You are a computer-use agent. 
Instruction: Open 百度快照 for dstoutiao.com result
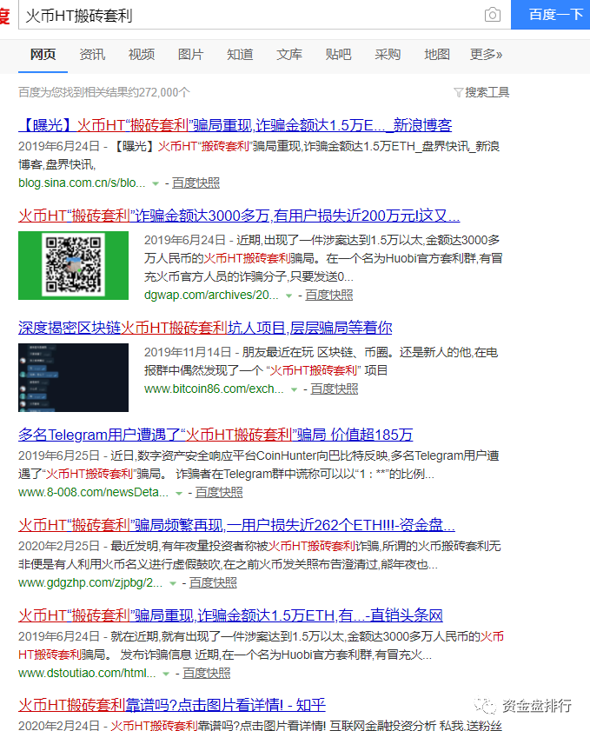(x=207, y=673)
